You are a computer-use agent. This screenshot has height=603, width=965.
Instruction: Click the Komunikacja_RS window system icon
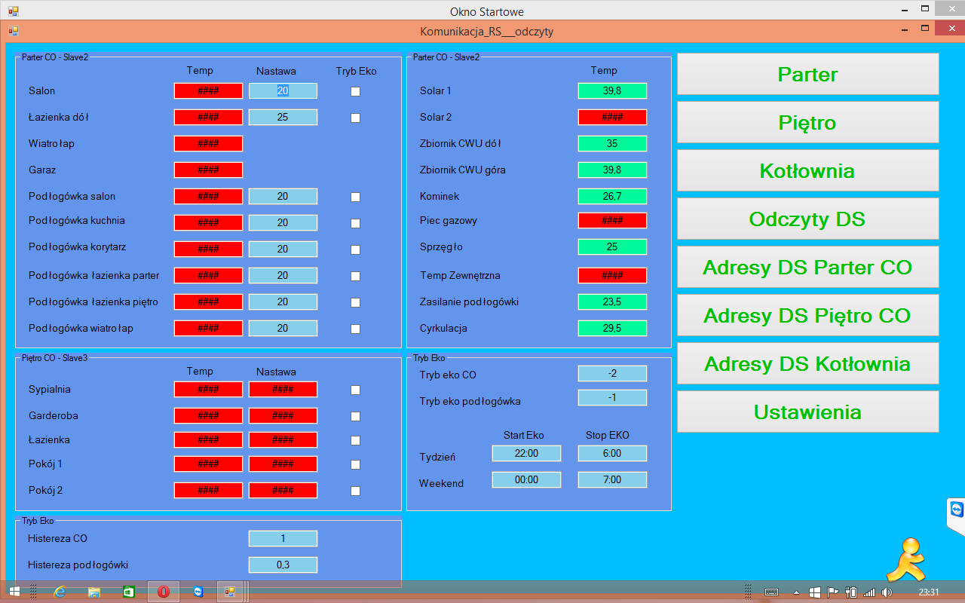tap(14, 32)
